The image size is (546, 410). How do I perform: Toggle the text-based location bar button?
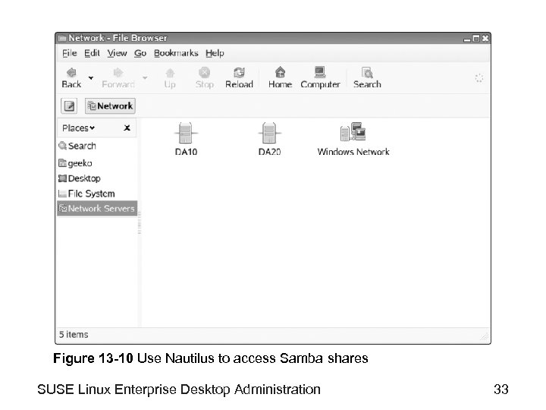click(69, 106)
